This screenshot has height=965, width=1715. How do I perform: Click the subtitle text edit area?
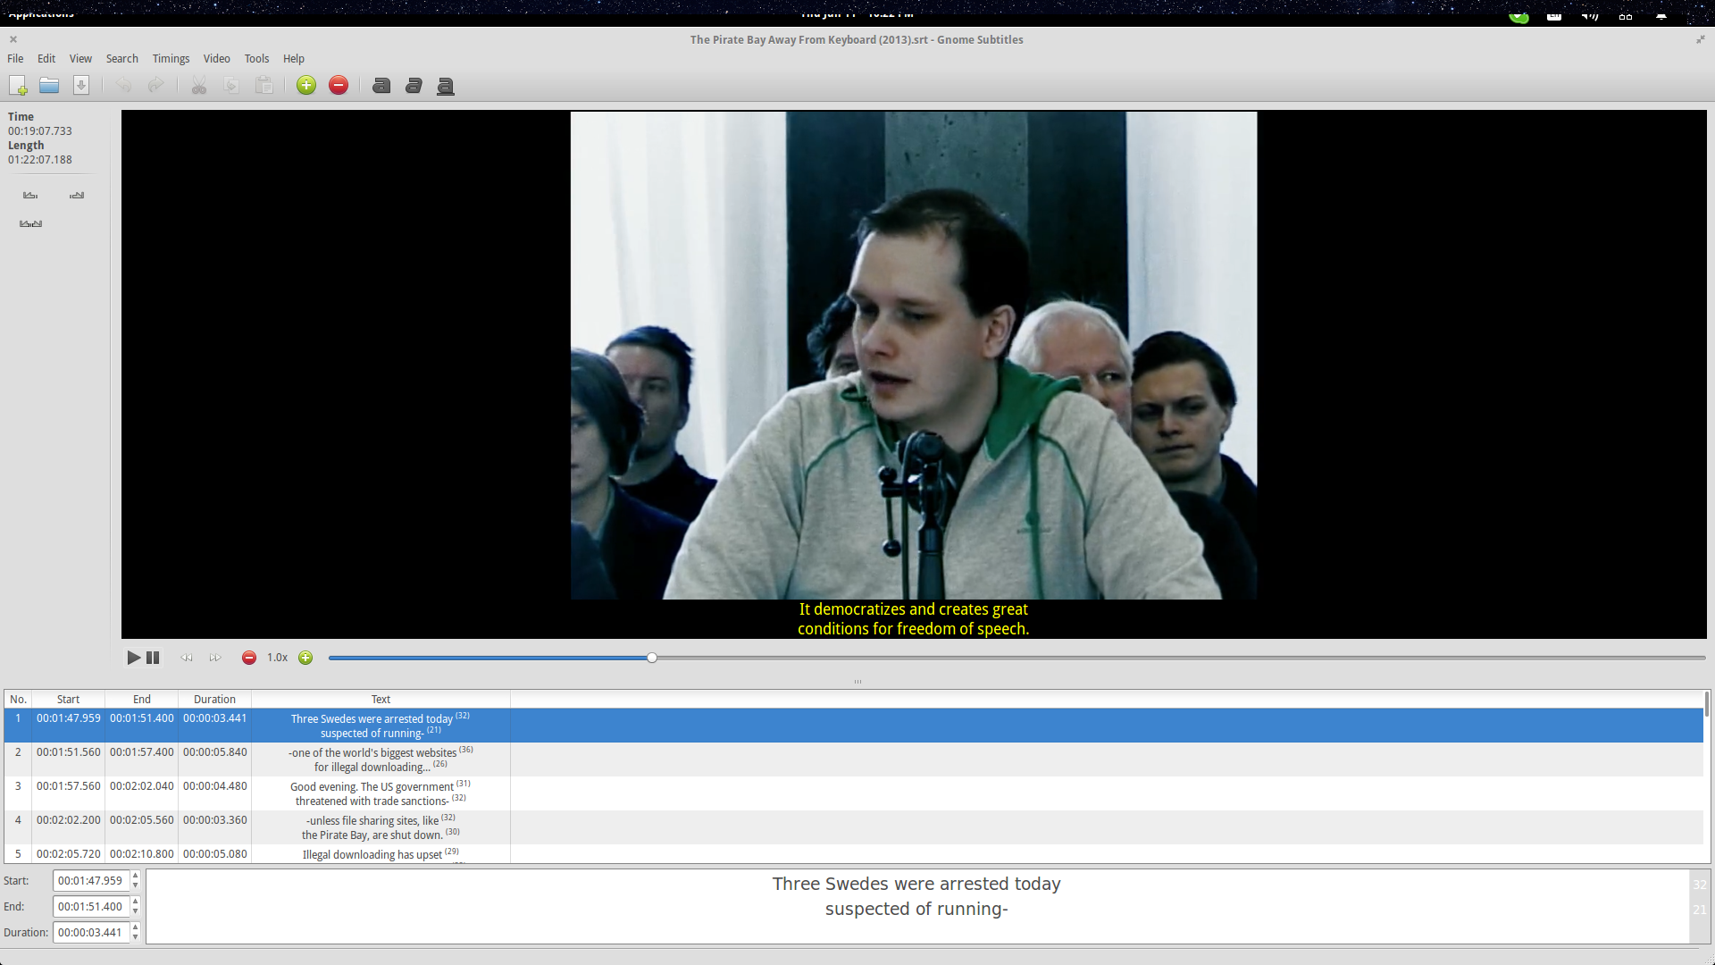coord(917,906)
